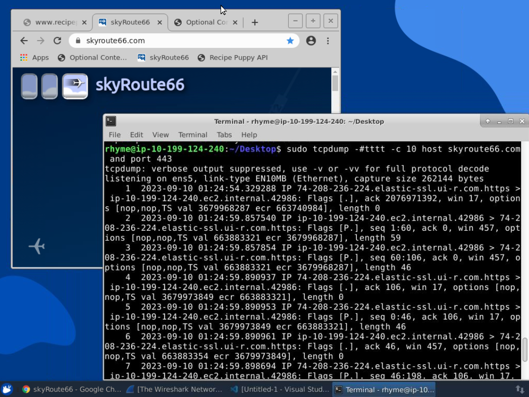Screen dimensions: 529x397
Task: Click the Terminal window title text
Action: [x=299, y=122]
